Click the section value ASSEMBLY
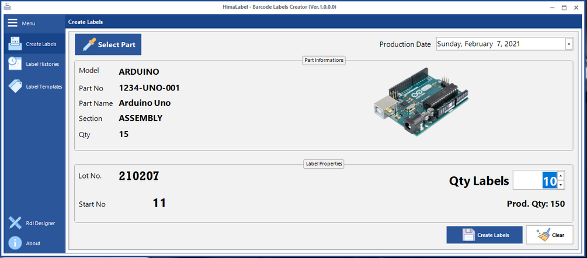Screen dimensions: 587x258 tap(140, 118)
